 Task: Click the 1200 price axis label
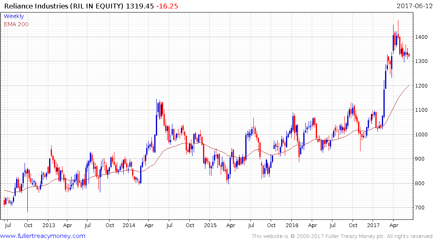coord(421,86)
